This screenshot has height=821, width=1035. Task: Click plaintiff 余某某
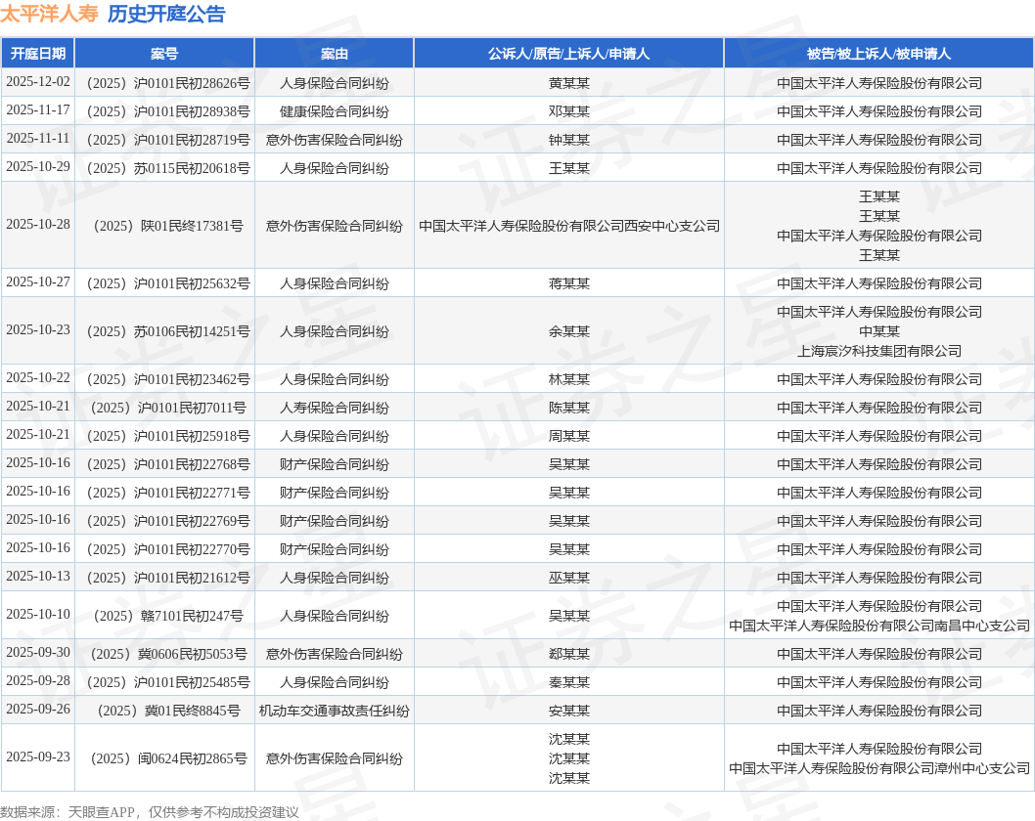tap(569, 331)
